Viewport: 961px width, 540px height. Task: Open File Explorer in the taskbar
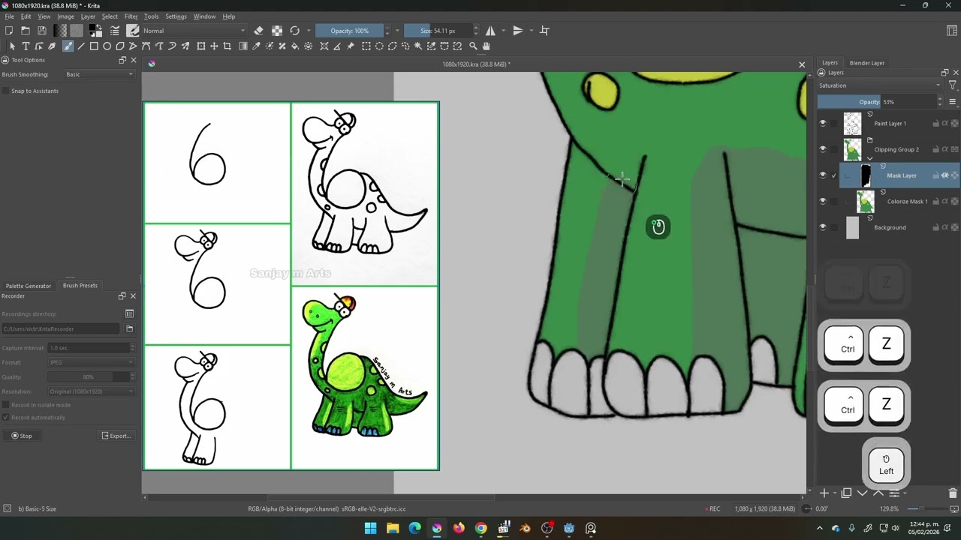393,528
